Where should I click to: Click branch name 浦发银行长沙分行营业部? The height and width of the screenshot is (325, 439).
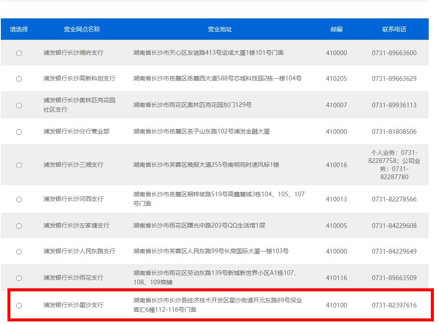pos(76,131)
